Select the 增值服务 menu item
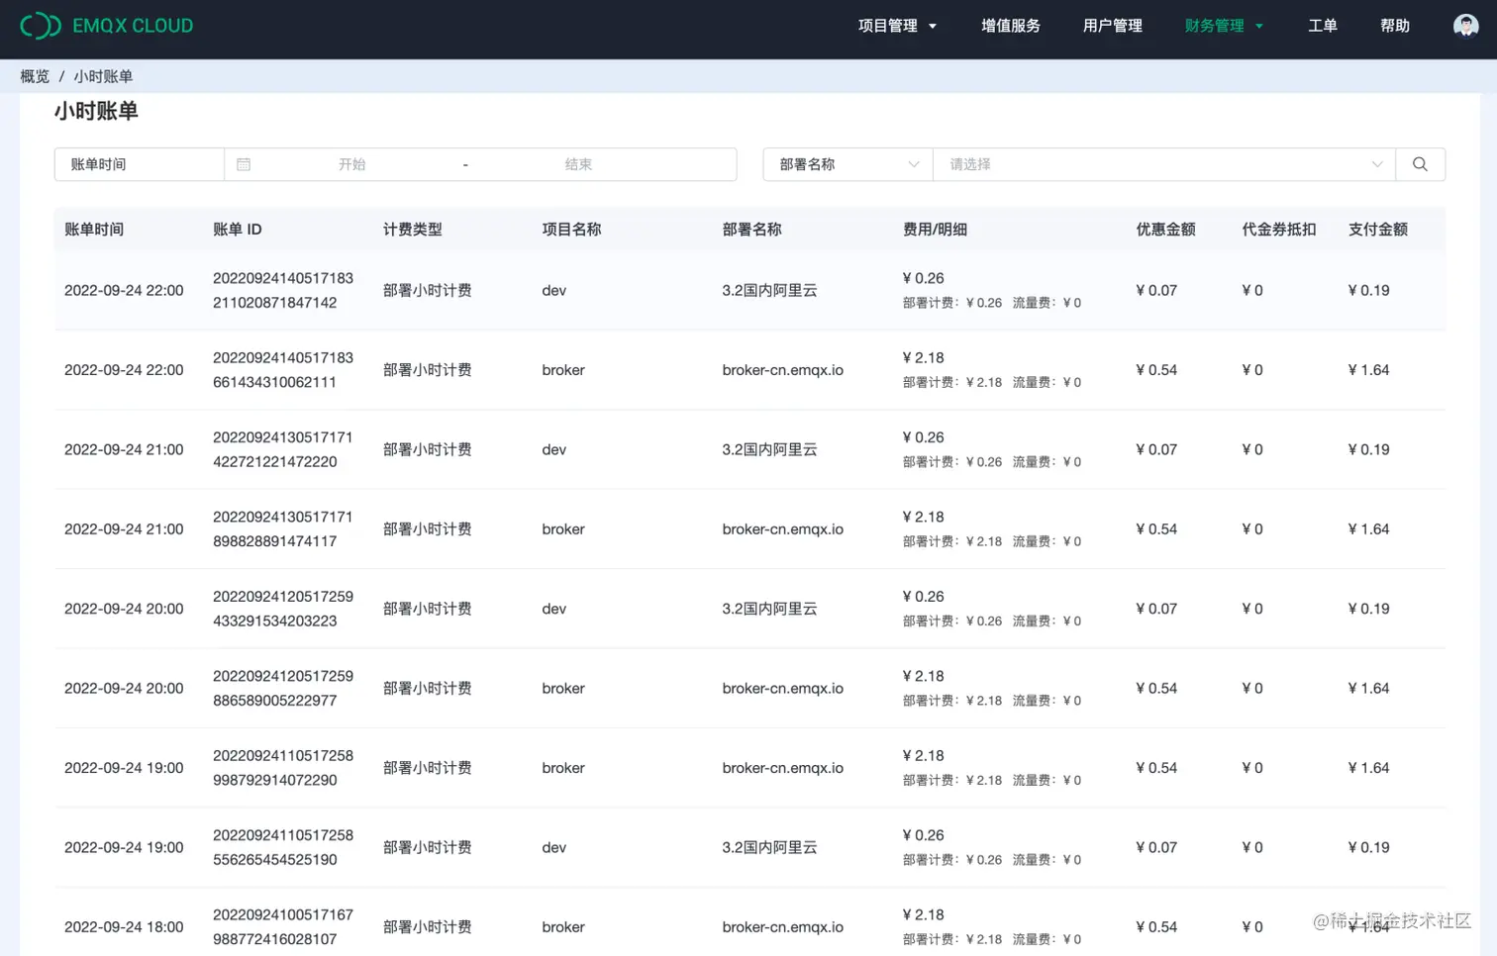The image size is (1497, 956). [x=1010, y=26]
